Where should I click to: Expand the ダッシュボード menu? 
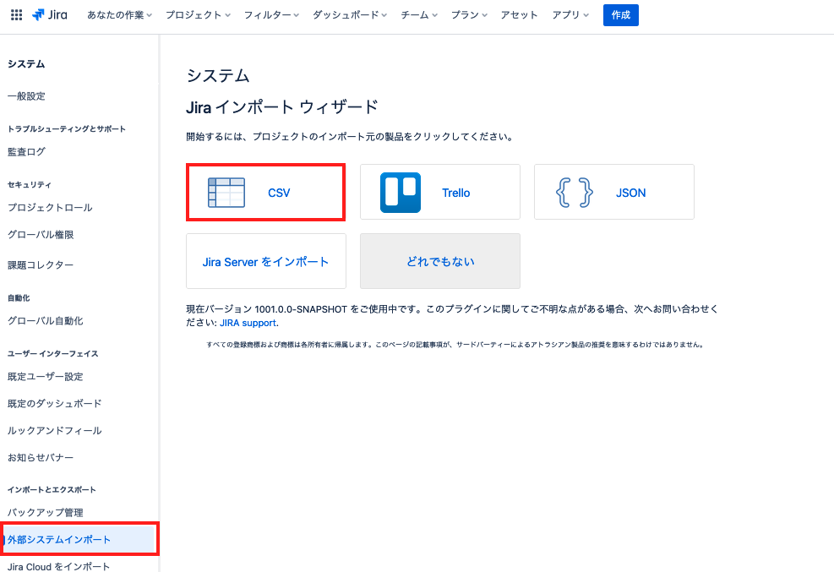click(350, 15)
